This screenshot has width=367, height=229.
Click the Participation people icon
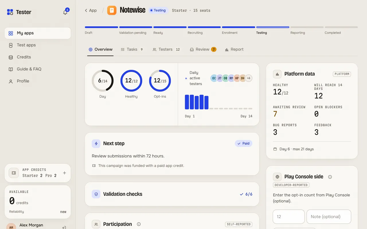[x=96, y=224]
